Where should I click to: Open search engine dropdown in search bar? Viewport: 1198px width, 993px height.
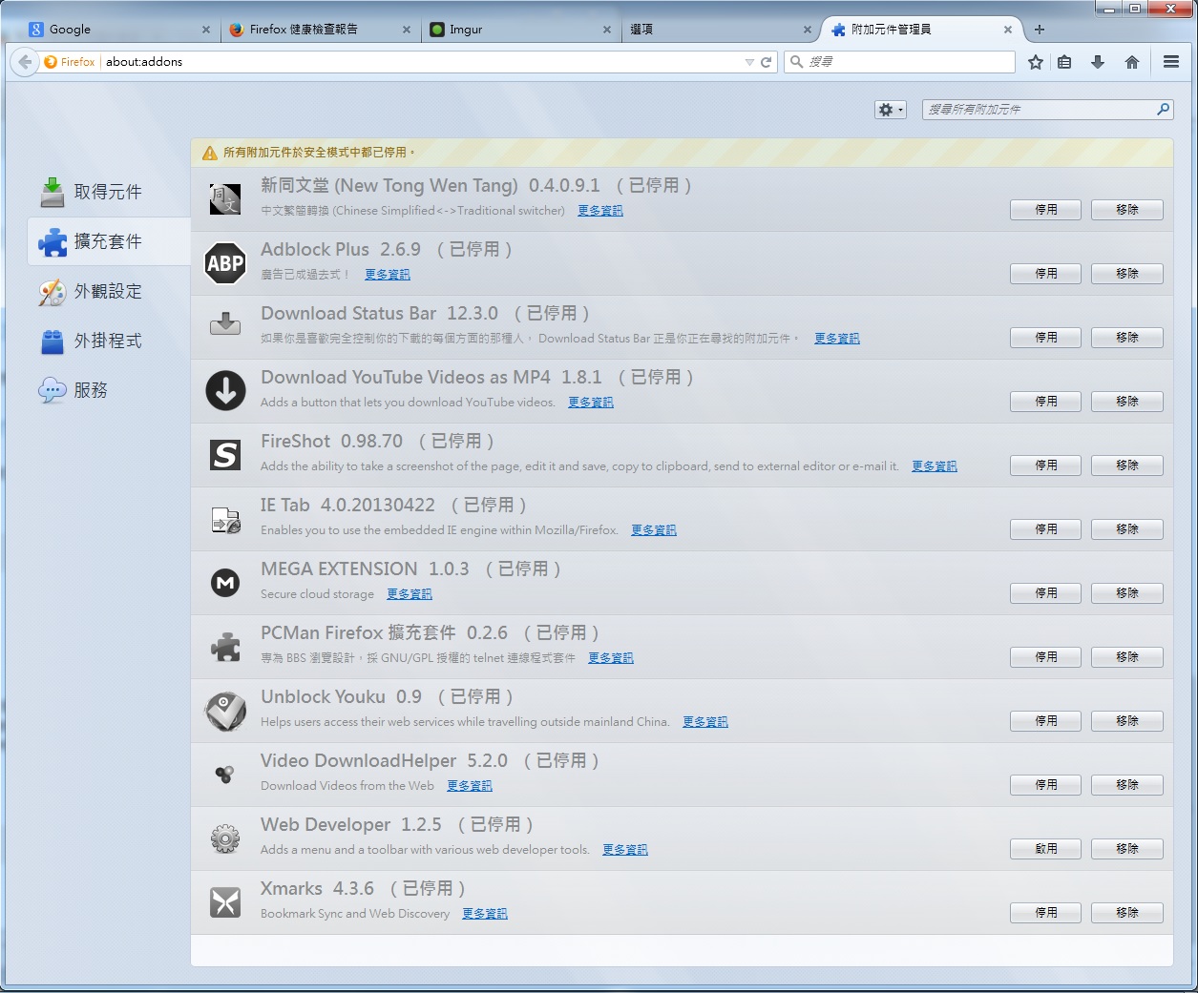click(x=797, y=62)
